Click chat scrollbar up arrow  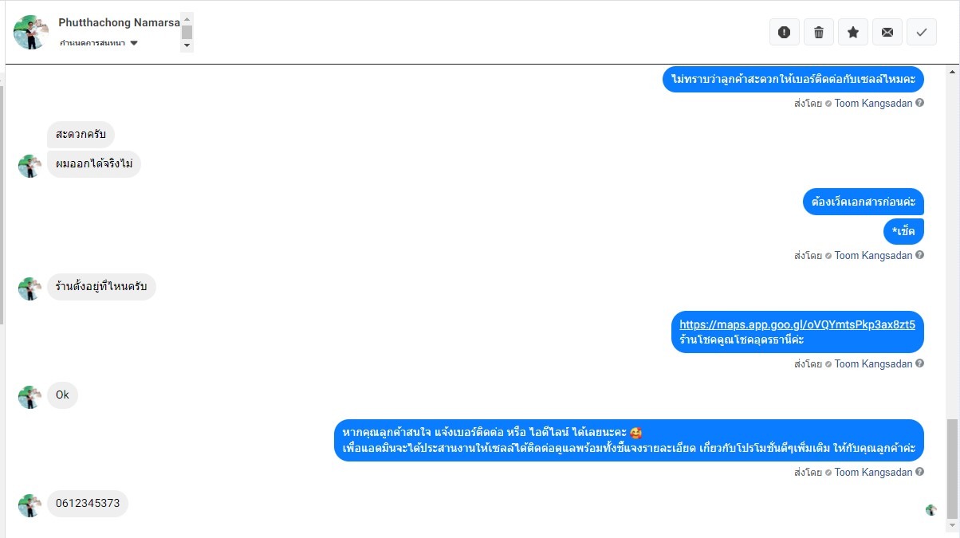click(953, 73)
